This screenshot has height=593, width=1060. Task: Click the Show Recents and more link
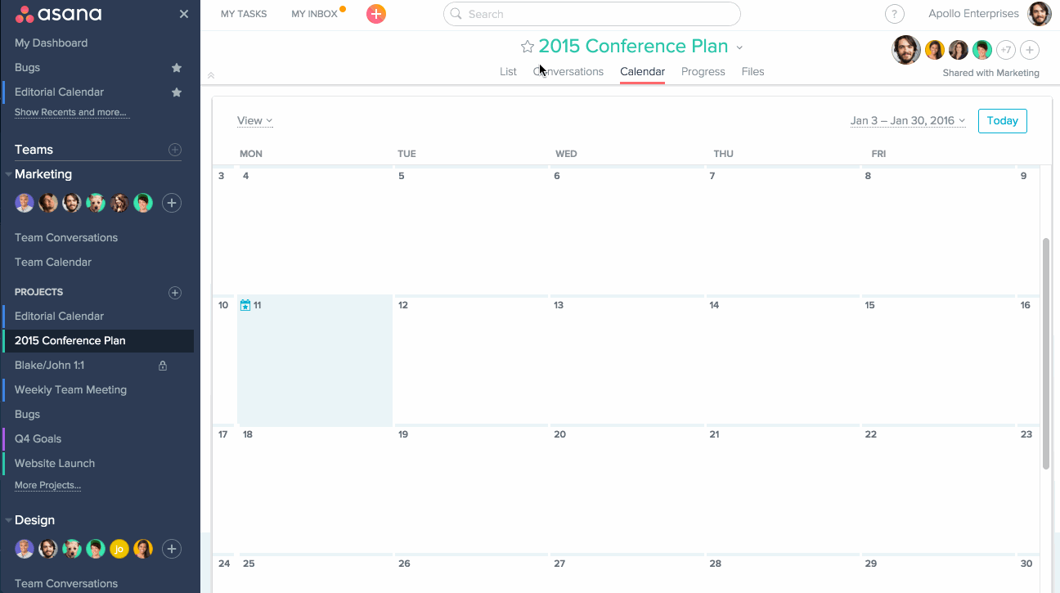click(70, 112)
